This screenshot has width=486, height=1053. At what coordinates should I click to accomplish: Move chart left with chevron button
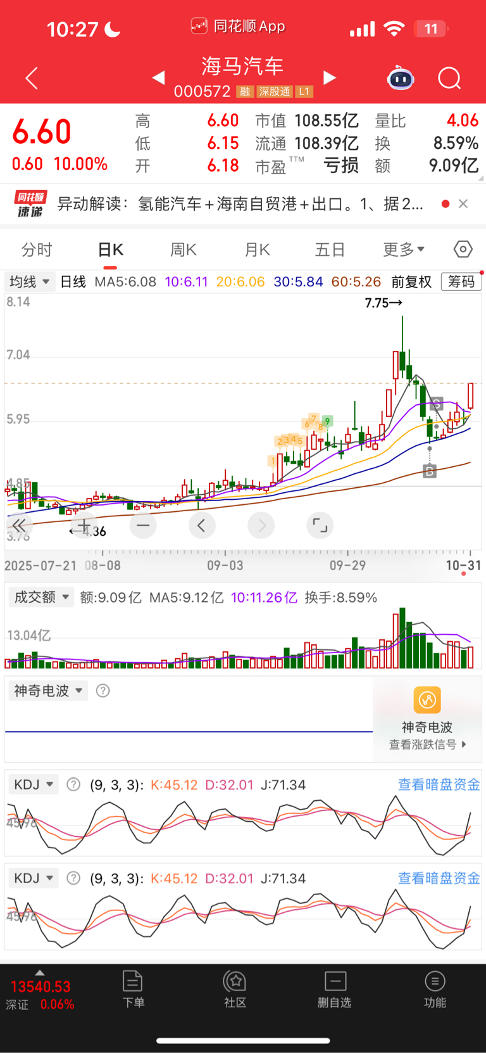202,525
